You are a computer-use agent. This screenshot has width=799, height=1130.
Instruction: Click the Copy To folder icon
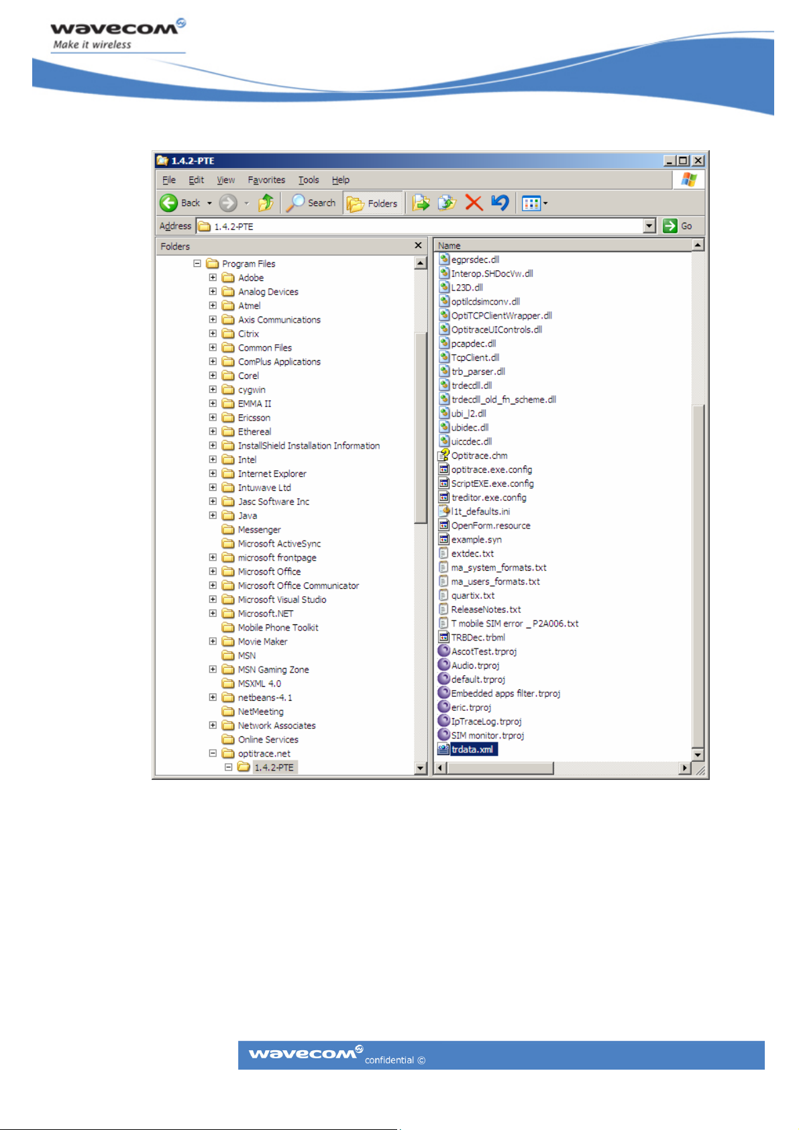[x=447, y=203]
